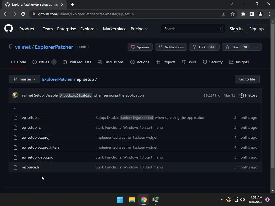
Task: Share this page via the share icon
Action: (x=224, y=14)
